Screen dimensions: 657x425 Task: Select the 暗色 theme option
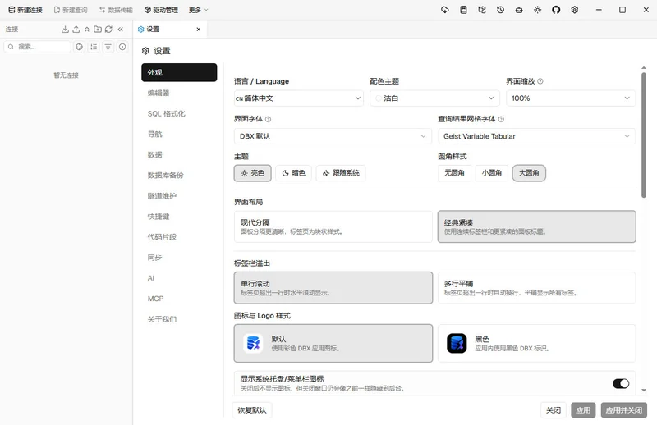293,173
